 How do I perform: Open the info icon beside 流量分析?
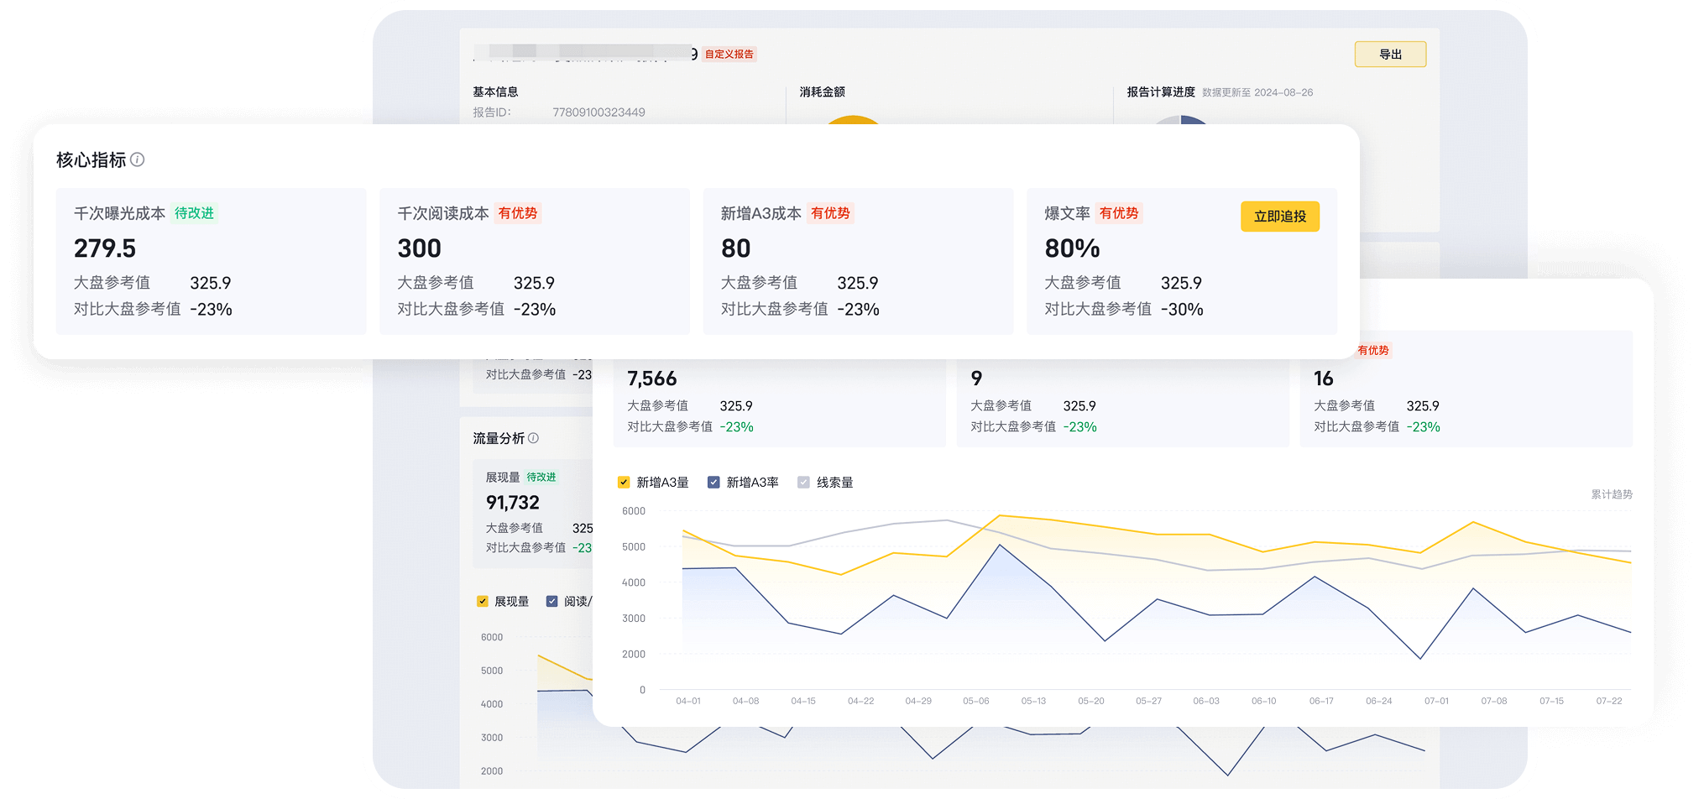(533, 438)
